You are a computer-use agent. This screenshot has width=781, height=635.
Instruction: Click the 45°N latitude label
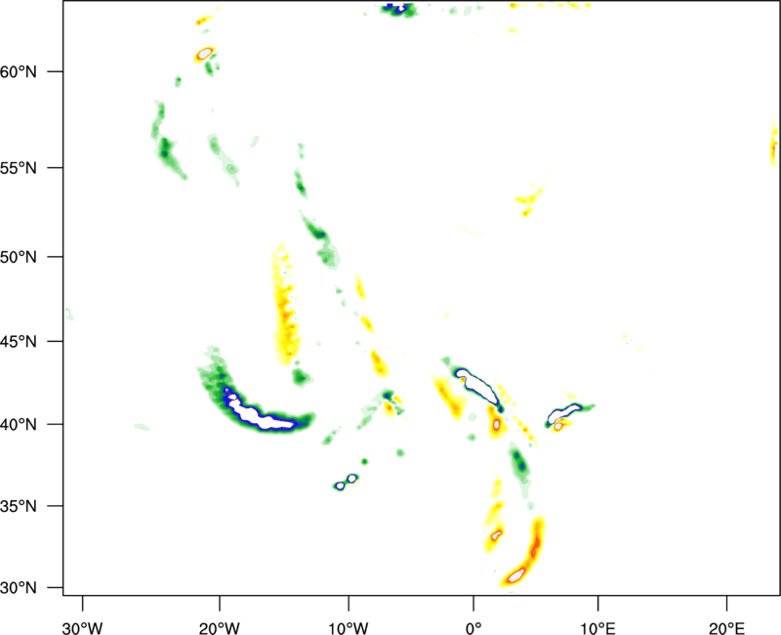pos(19,342)
